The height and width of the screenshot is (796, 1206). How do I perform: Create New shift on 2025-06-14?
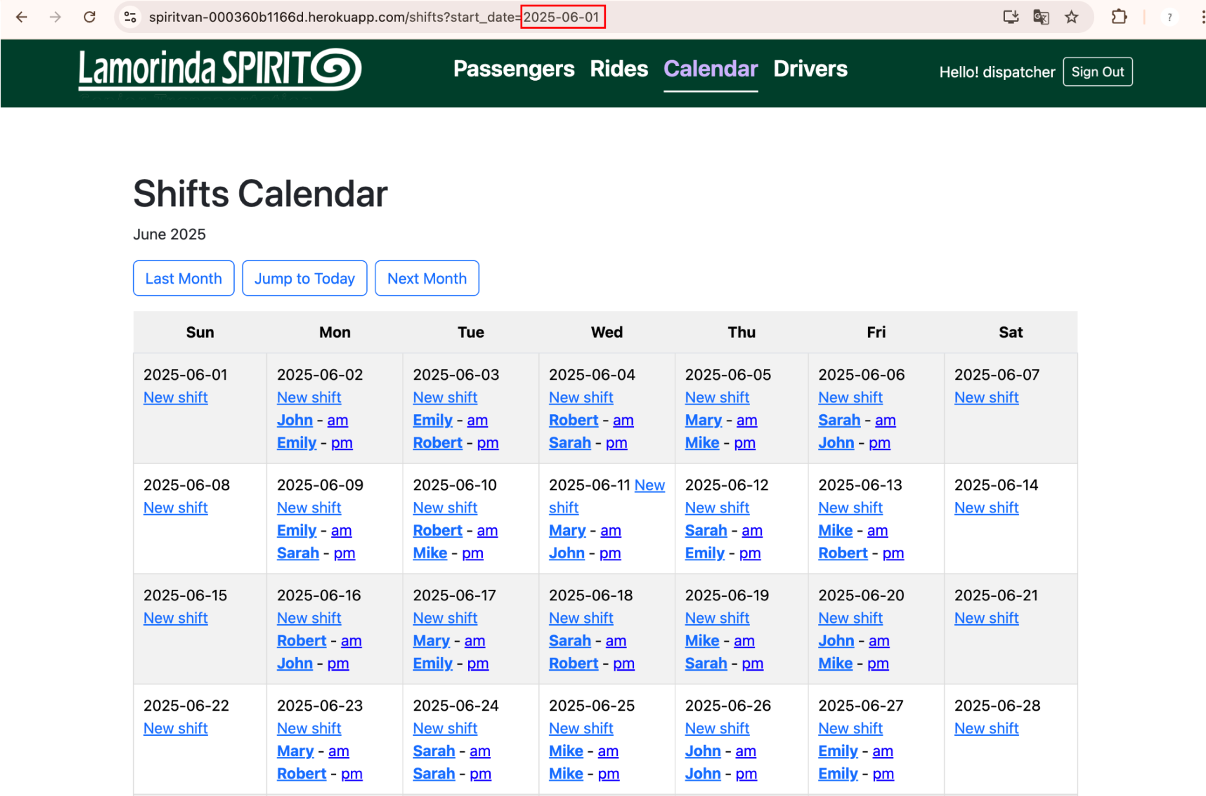[x=986, y=508]
